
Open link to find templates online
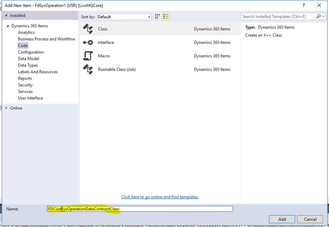[160, 197]
